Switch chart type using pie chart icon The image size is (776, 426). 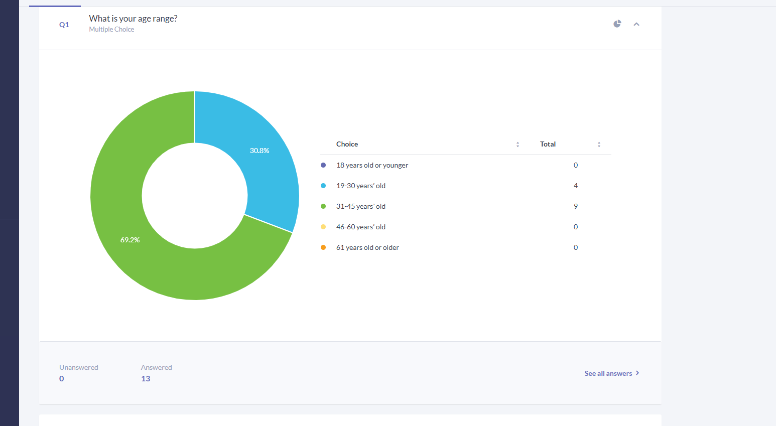[x=617, y=24]
